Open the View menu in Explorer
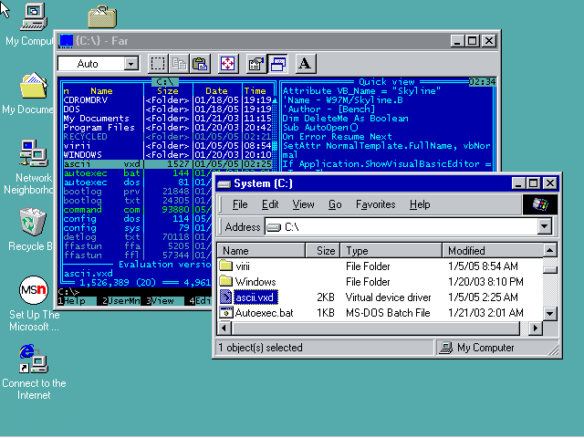This screenshot has height=438, width=584. point(303,204)
